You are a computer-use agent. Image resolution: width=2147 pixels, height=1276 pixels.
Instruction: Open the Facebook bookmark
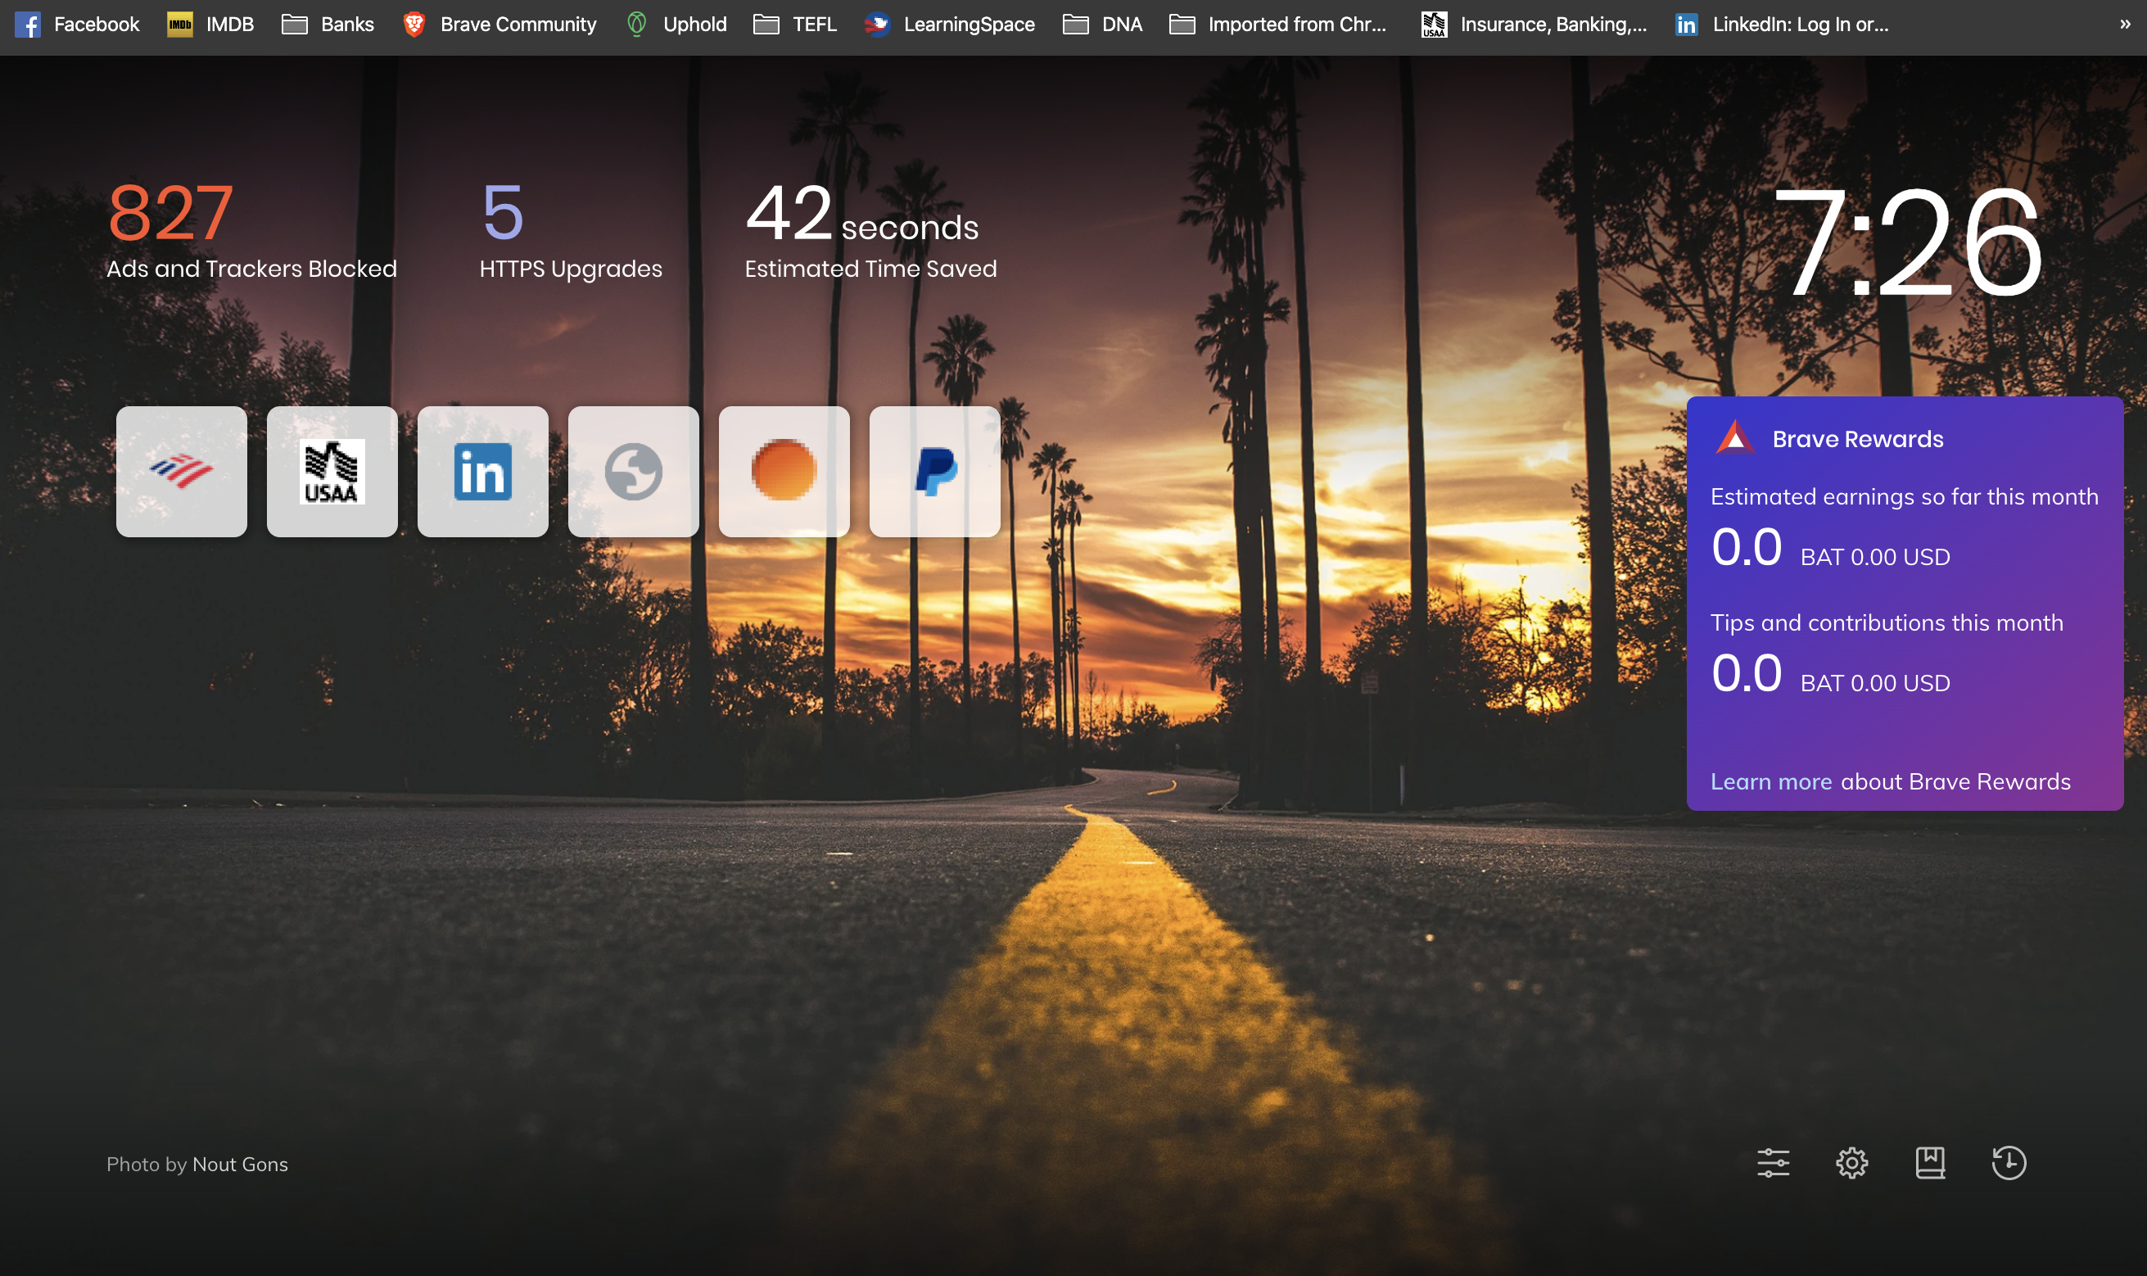77,24
